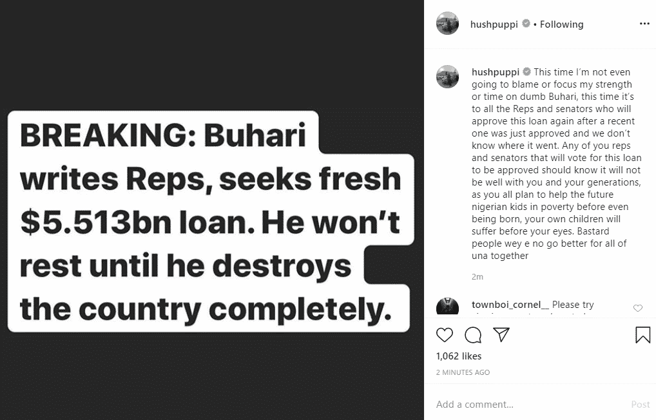The width and height of the screenshot is (656, 420).
Task: Like townboi_cornel__'s comment
Action: click(638, 309)
